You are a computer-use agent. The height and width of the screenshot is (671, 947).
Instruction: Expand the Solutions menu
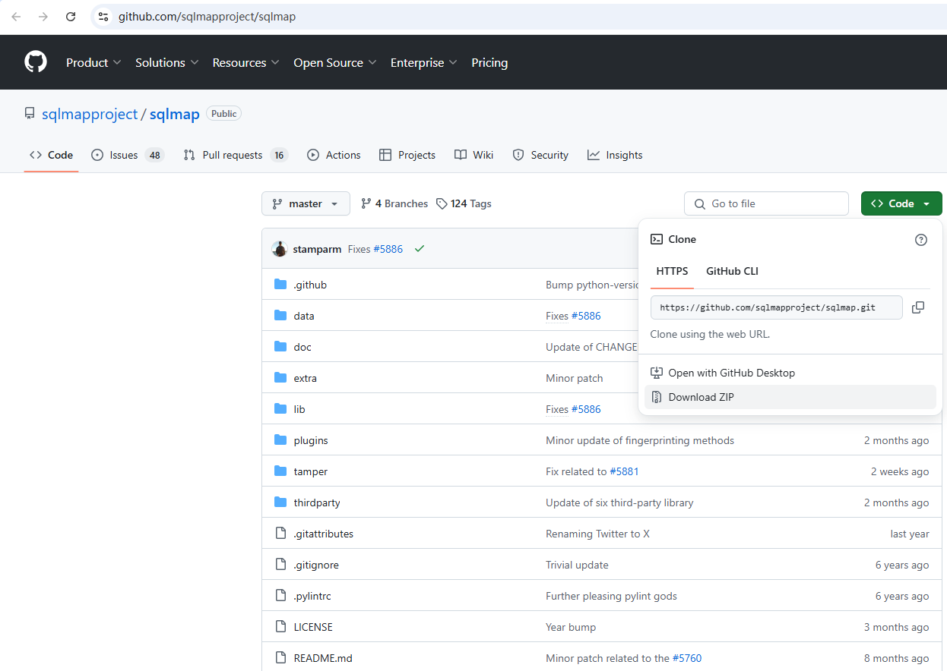tap(167, 63)
